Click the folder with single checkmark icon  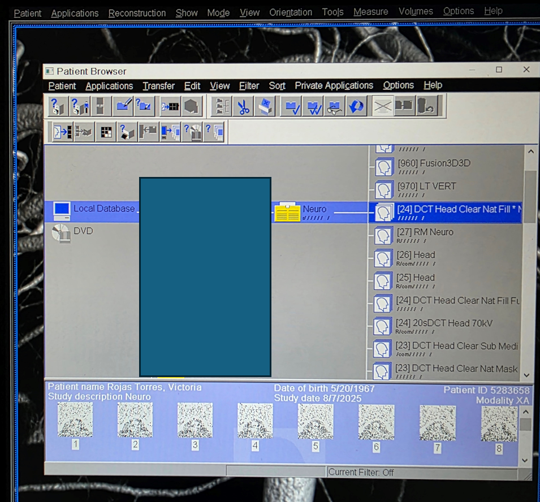coord(292,106)
